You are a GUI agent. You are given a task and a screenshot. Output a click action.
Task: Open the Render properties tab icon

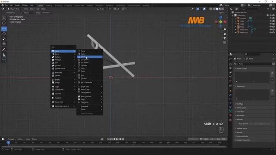point(230,65)
